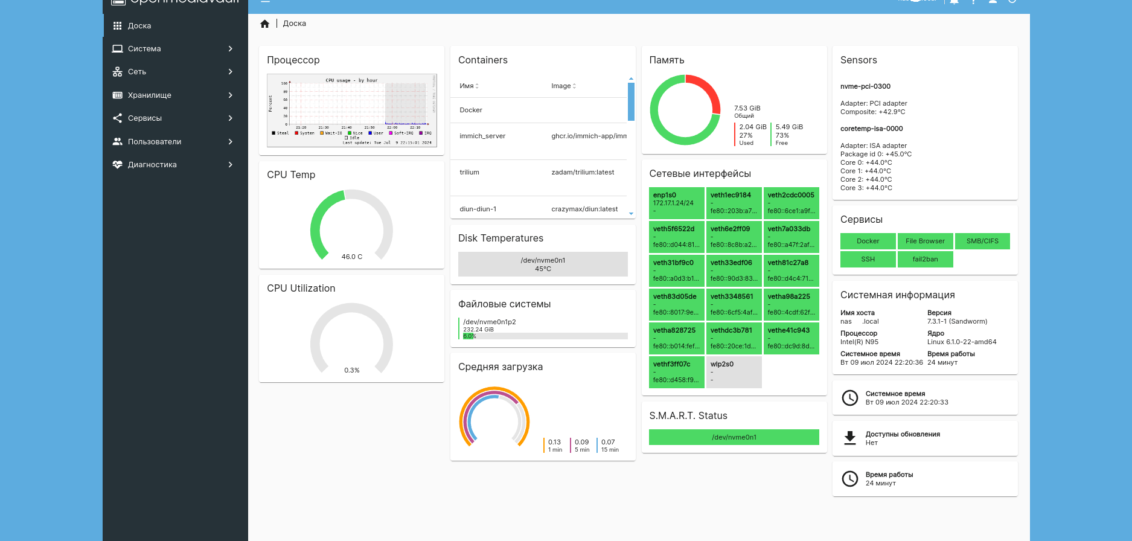The width and height of the screenshot is (1132, 541).
Task: Expand the Система submenu chevron
Action: click(x=231, y=49)
